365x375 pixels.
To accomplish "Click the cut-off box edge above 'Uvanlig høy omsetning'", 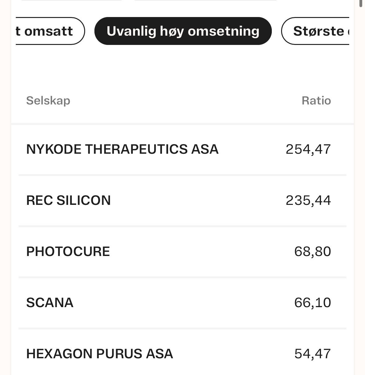I will click(x=206, y=0).
